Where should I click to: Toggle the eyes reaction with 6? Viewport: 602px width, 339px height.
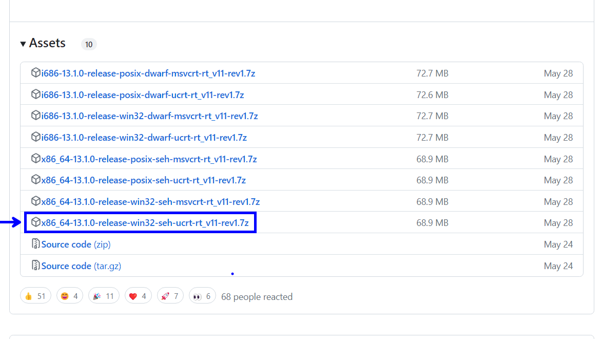coord(202,296)
